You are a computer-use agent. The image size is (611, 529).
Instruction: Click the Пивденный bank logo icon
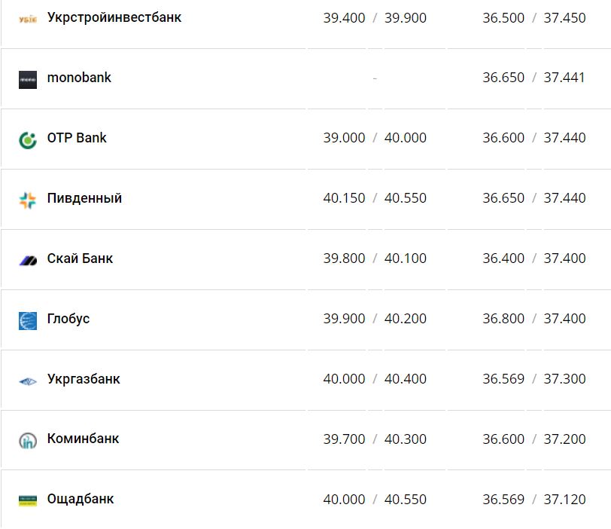click(28, 200)
